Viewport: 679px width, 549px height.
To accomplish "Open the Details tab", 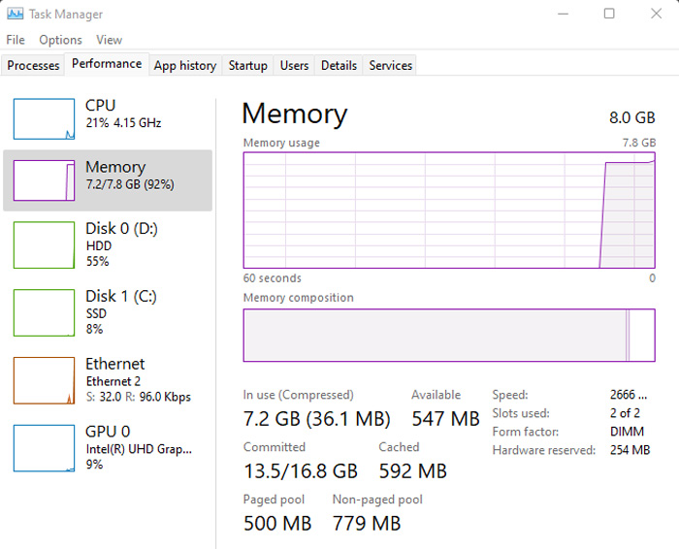I will pyautogui.click(x=339, y=65).
